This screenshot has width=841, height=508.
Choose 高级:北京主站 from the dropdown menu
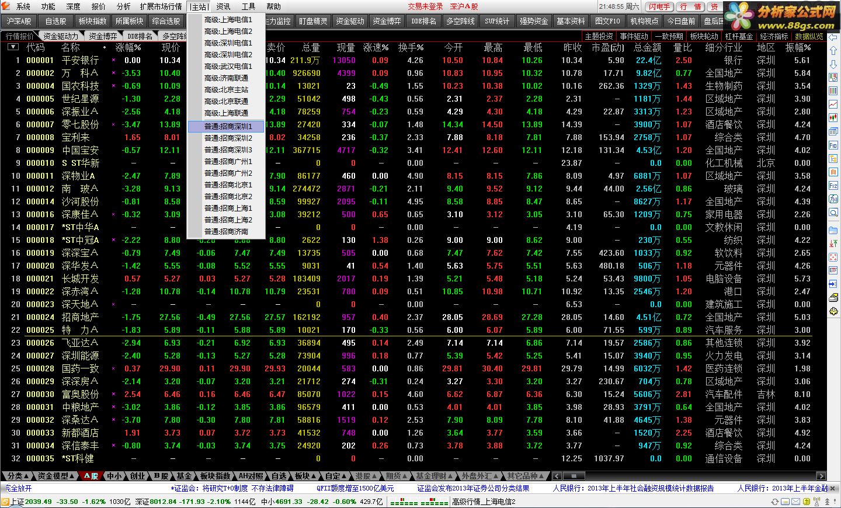[227, 89]
